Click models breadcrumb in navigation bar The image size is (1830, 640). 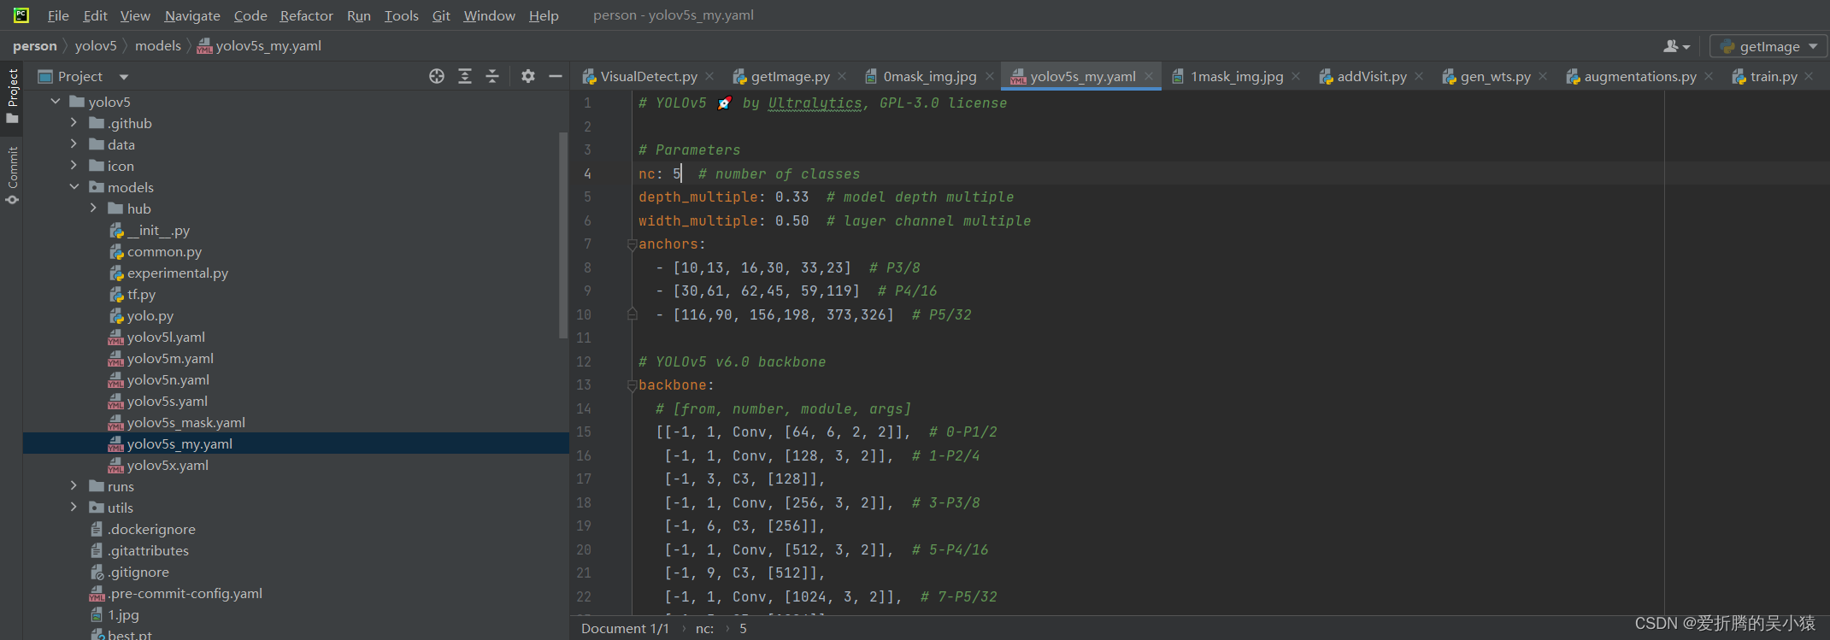(158, 46)
